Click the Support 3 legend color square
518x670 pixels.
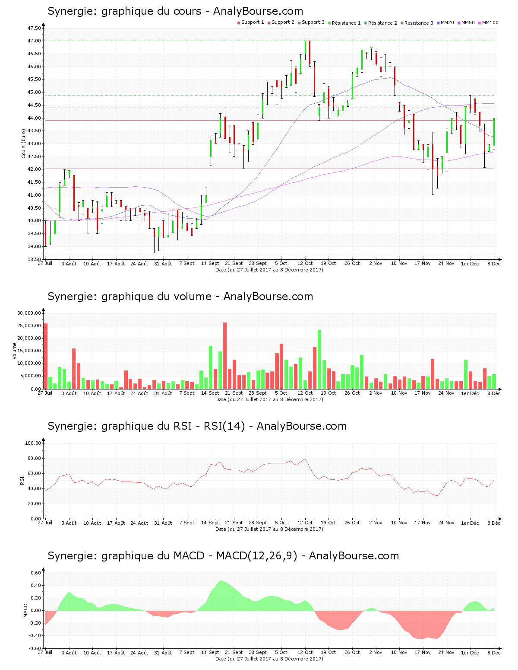click(299, 23)
